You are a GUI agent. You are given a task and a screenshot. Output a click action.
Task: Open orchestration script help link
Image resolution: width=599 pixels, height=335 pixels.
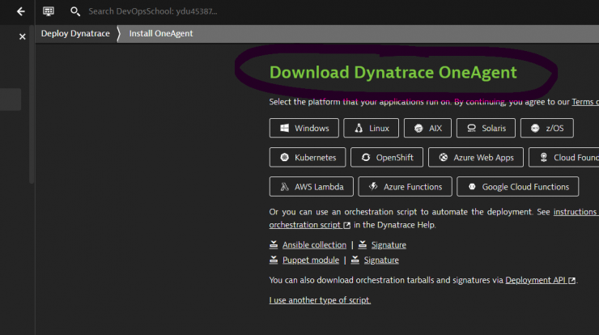pyautogui.click(x=305, y=225)
